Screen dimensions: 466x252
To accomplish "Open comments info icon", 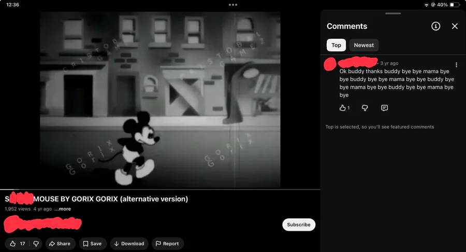I will tap(435, 26).
